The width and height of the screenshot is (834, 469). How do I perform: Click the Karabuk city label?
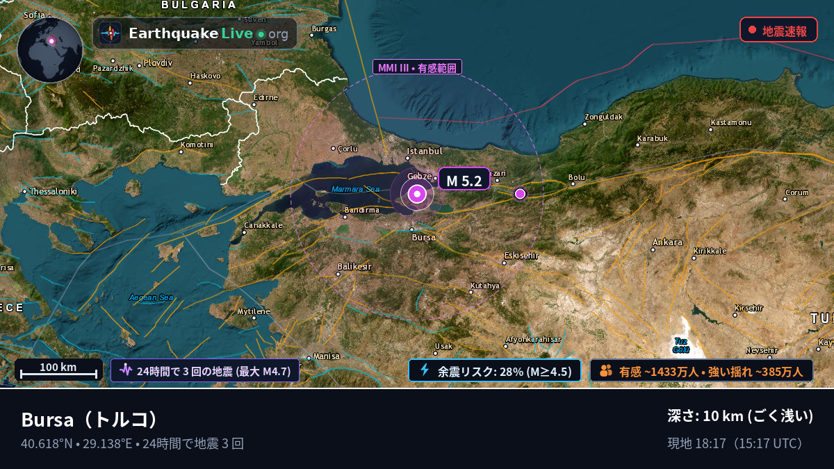tap(653, 138)
